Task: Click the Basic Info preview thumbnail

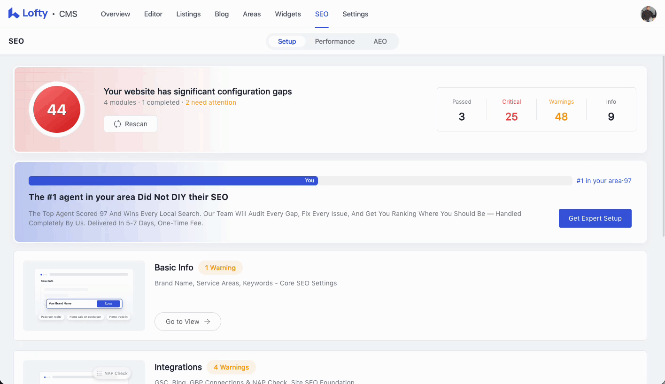Action: pos(84,296)
